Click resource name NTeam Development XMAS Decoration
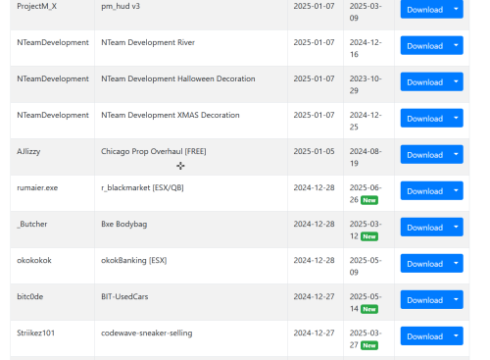 pos(171,115)
